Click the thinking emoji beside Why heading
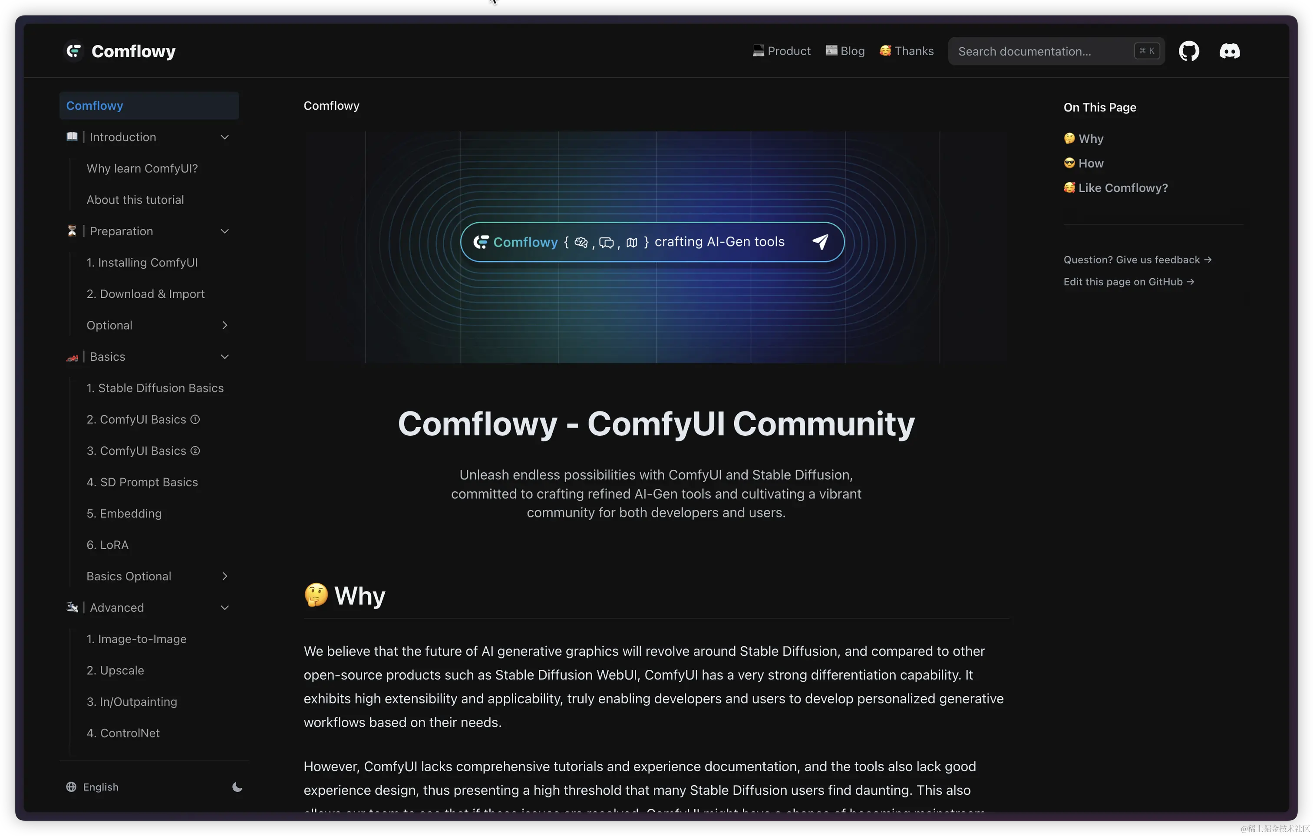 tap(316, 595)
